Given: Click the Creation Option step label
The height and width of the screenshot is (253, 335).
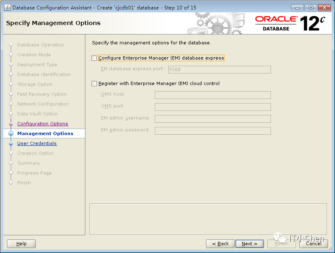Looking at the screenshot, I should [35, 153].
